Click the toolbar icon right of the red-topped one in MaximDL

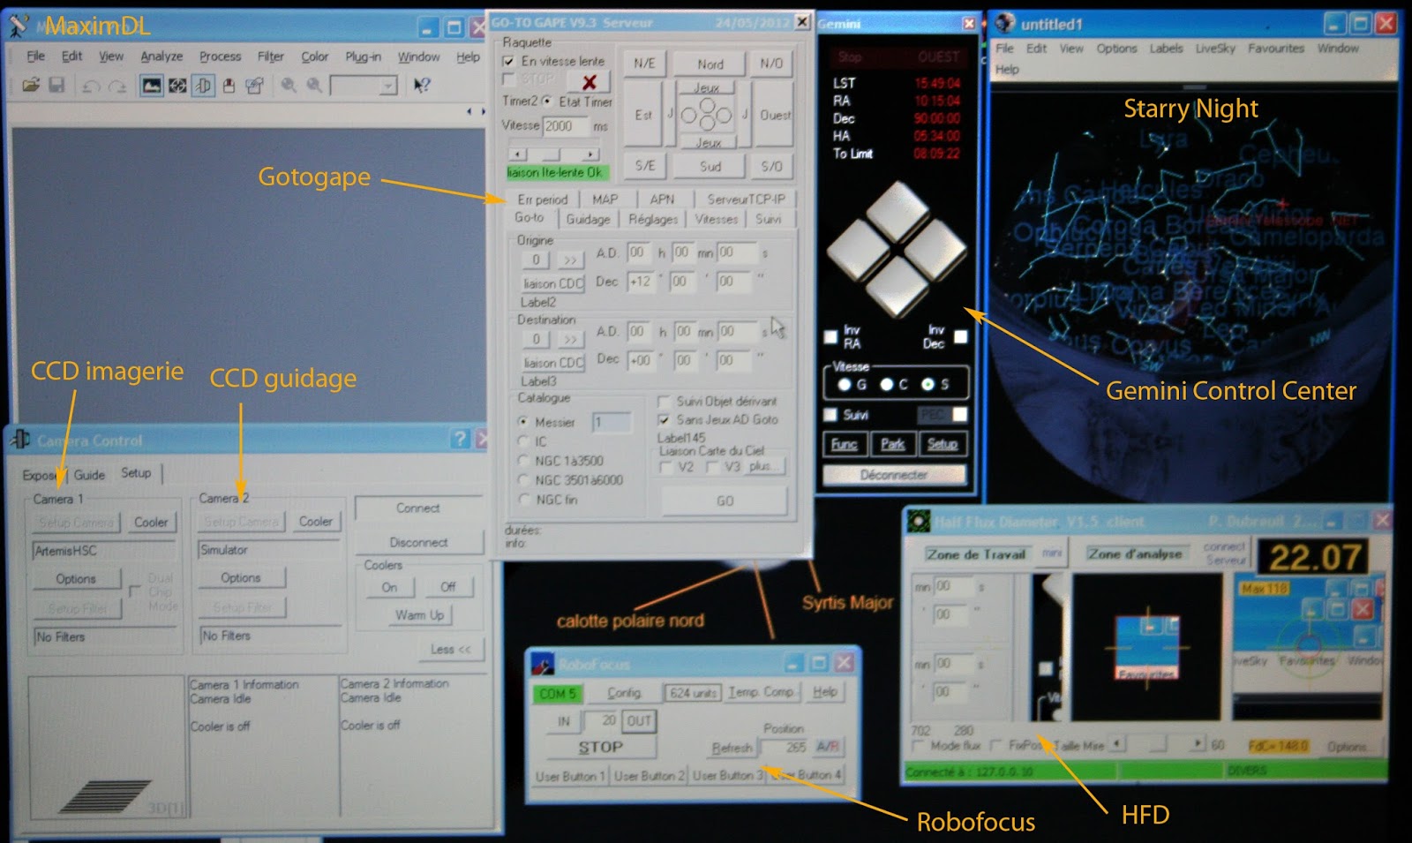254,86
